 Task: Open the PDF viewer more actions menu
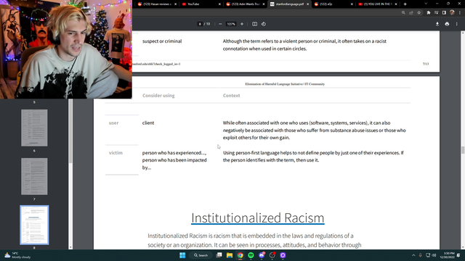[457, 24]
